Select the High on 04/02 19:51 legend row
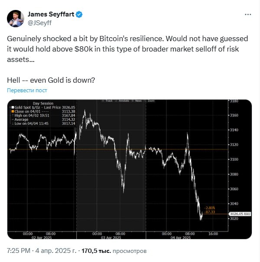The width and height of the screenshot is (260, 262). pos(43,116)
